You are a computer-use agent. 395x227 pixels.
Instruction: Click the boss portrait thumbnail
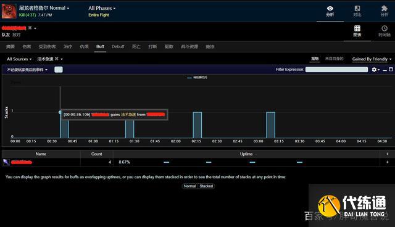click(9, 11)
